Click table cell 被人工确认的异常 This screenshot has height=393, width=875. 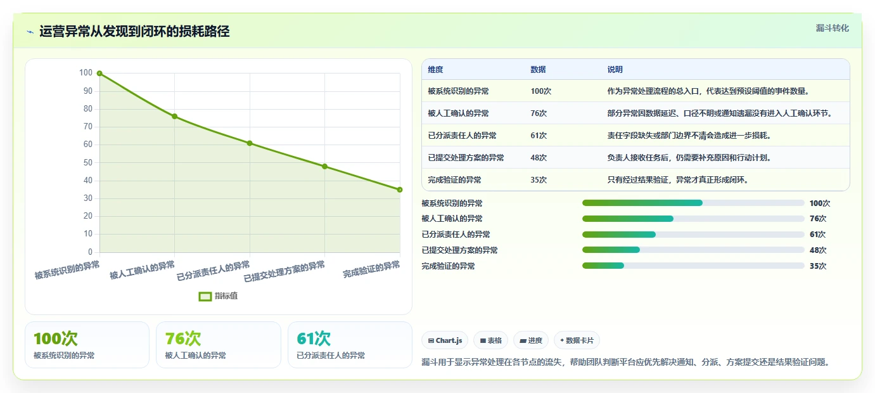tap(458, 113)
